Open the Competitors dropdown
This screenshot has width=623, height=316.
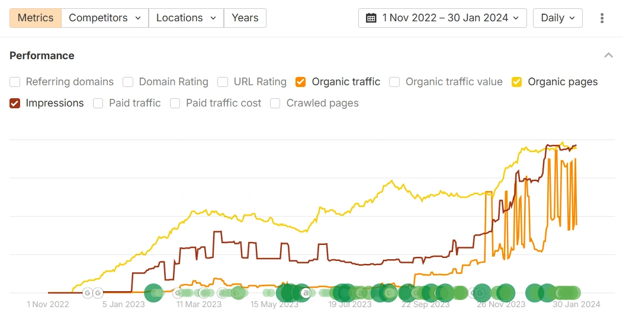pyautogui.click(x=105, y=18)
